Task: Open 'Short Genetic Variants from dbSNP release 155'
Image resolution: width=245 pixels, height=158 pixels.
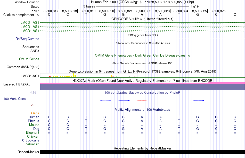Action: tap(142, 63)
